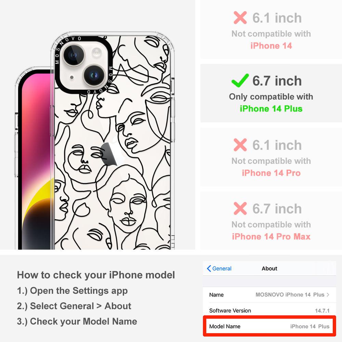Viewport: 342px width, 342px height.
Task: Click the green checkmark beside 6.7 inch
Action: (240, 80)
